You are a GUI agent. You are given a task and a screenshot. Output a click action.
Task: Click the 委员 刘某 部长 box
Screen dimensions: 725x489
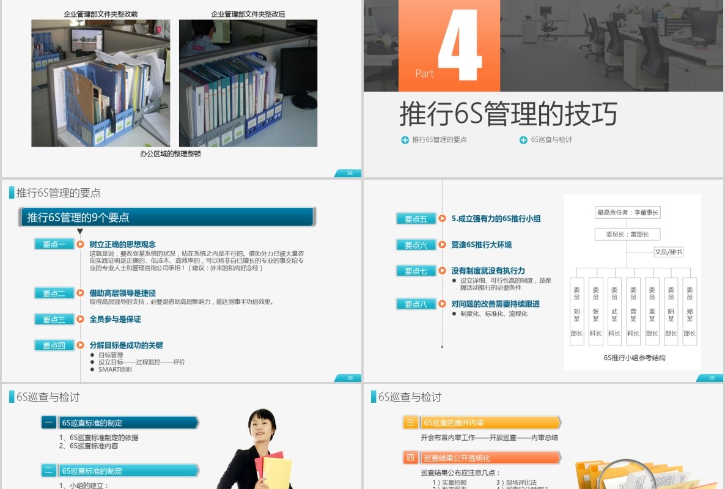576,311
